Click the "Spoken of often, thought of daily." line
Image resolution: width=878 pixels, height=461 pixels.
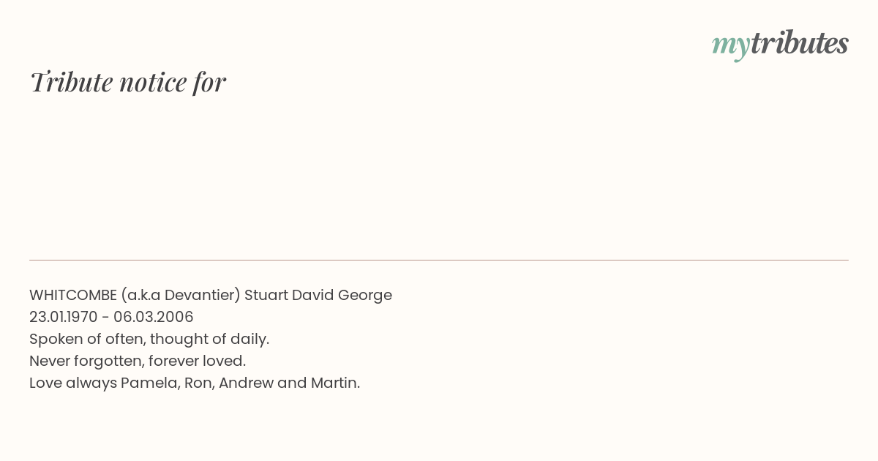coord(149,340)
